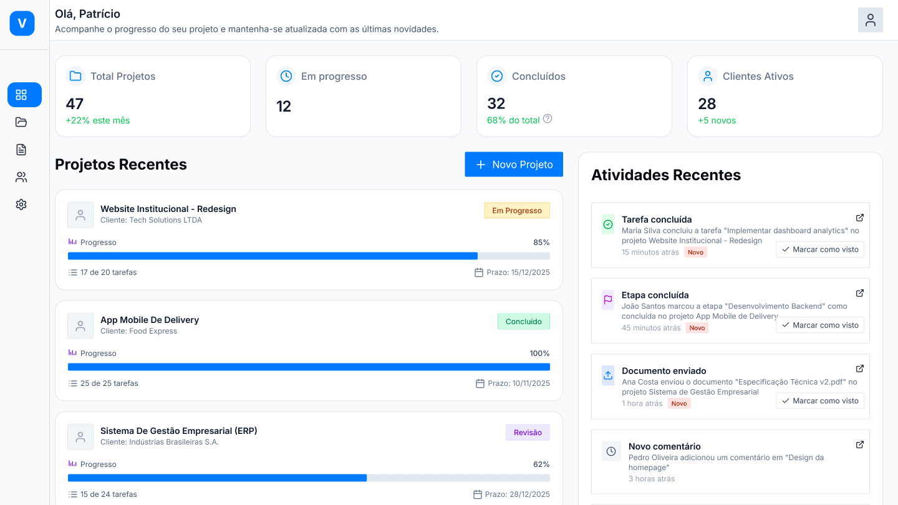
Task: Click the 'Em Progresso' status badge
Action: (x=517, y=210)
